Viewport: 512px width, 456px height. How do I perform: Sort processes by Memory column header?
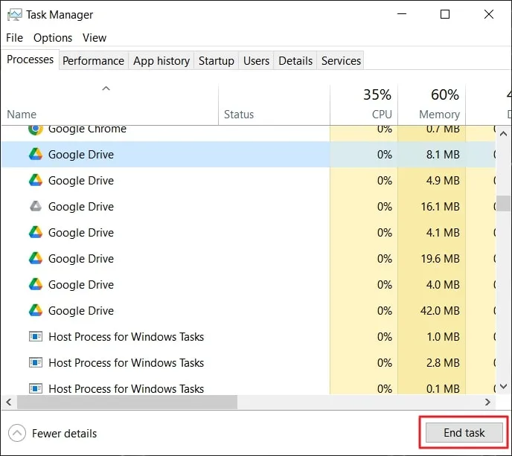tap(439, 114)
